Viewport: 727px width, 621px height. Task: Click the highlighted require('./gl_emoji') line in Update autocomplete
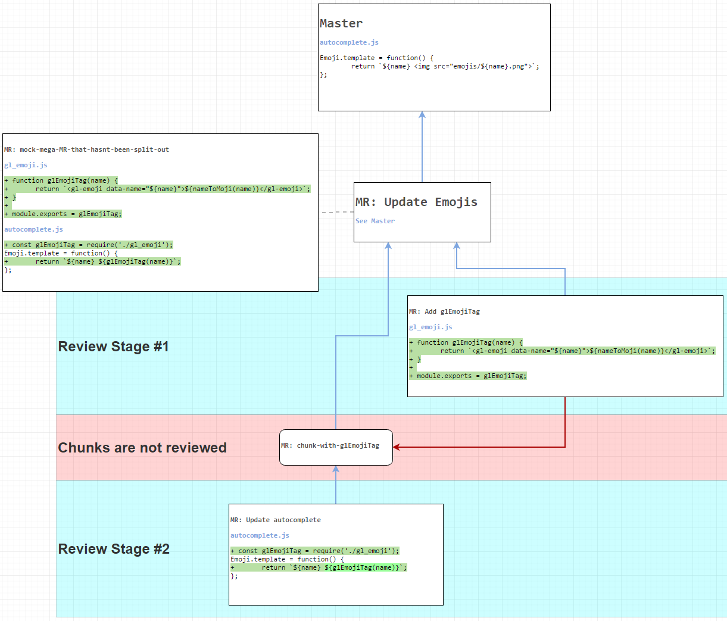coord(315,551)
